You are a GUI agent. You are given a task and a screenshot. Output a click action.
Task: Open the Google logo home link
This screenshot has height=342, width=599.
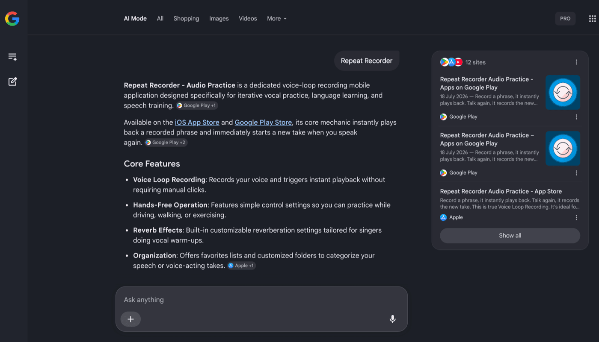pos(12,18)
